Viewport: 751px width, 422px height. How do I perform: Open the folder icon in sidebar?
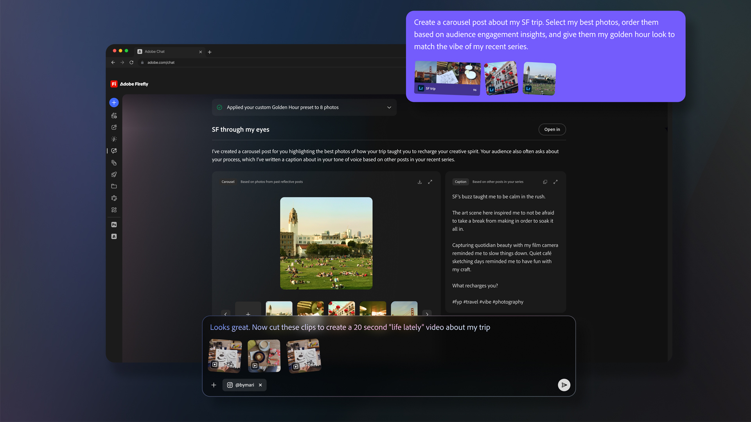(x=114, y=186)
